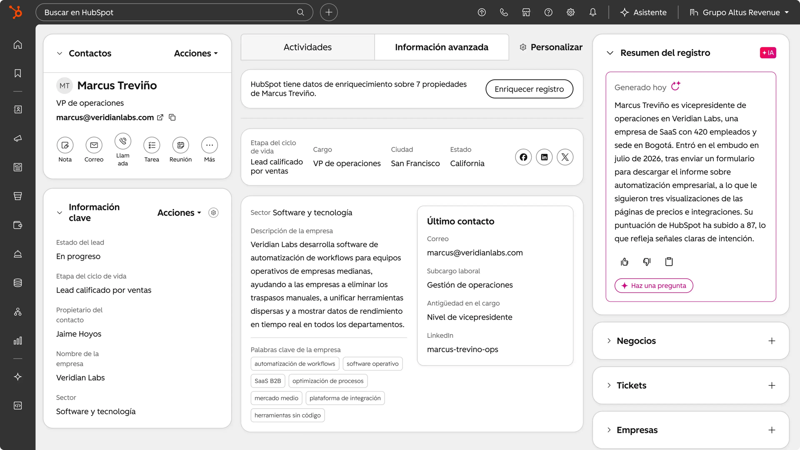Open the marketing megaphone sidebar icon
The image size is (800, 450).
[x=17, y=138]
